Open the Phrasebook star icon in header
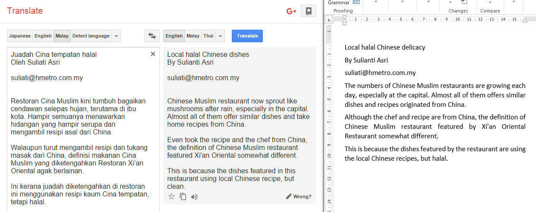The image size is (536, 212). (308, 12)
